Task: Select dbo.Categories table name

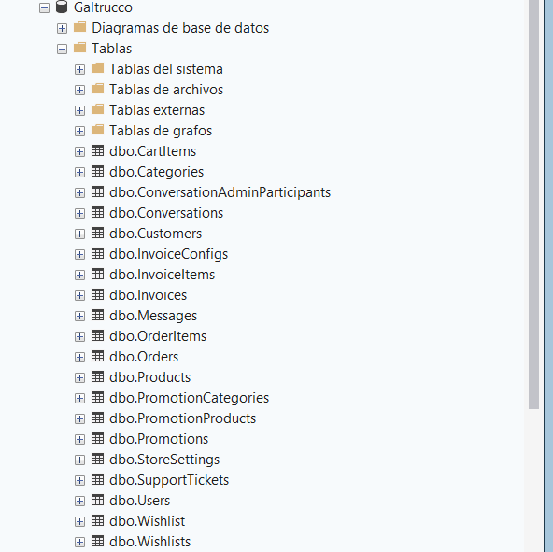Action: coord(157,172)
